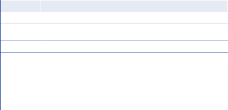This screenshot has height=110, width=228.
Task: Click the column divider in the last row
Action: [x=40, y=104]
